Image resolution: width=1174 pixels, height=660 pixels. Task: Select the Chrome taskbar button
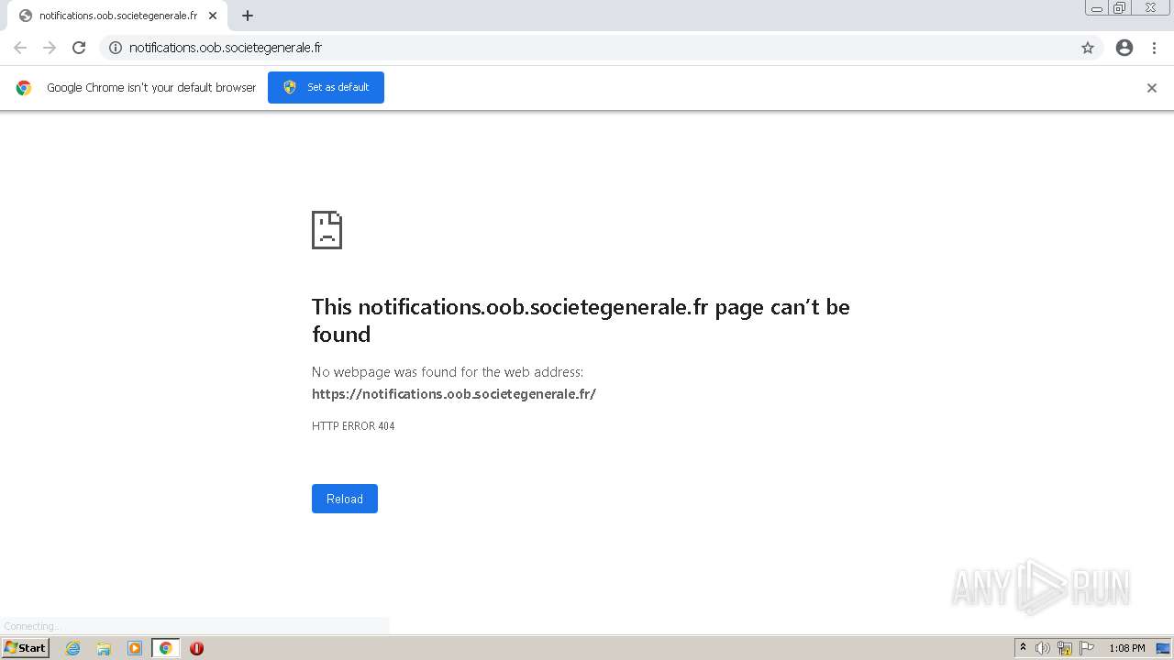(165, 648)
